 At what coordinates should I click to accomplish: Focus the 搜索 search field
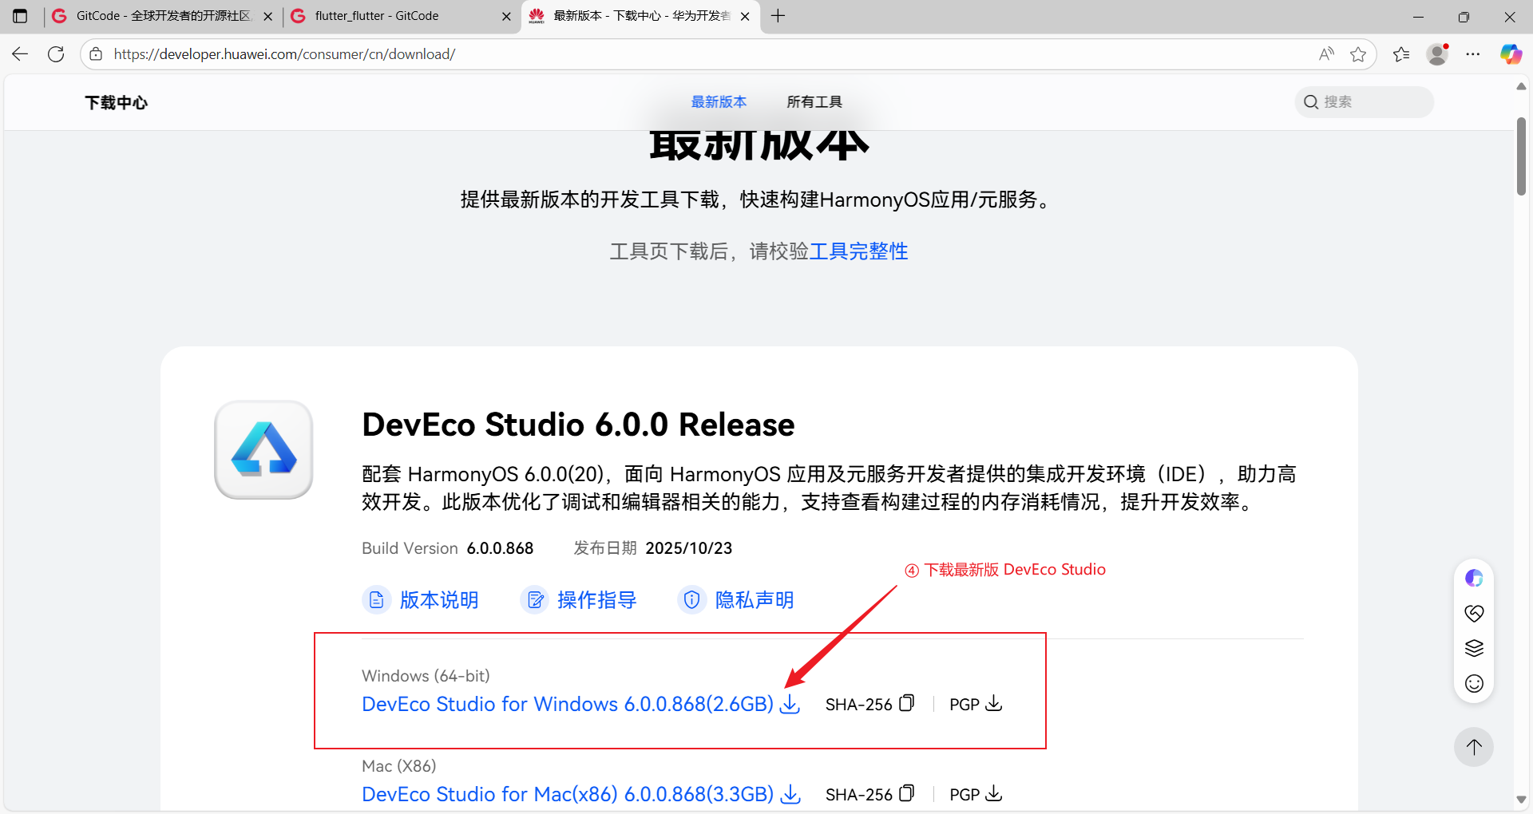pyautogui.click(x=1364, y=102)
